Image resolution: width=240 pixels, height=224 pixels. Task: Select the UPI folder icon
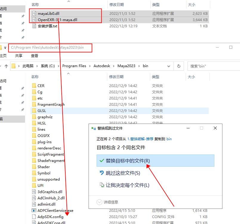point(34,186)
